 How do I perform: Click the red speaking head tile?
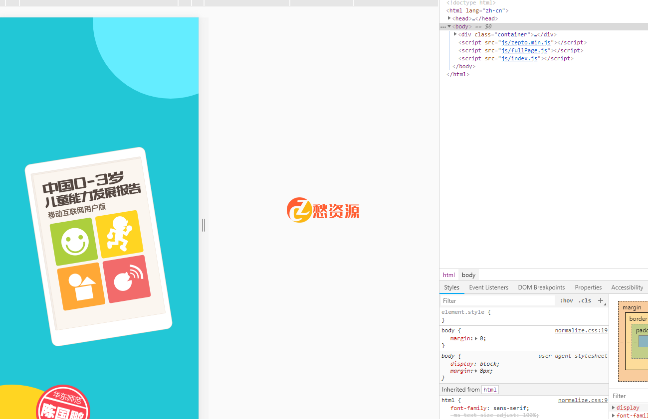pyautogui.click(x=127, y=279)
